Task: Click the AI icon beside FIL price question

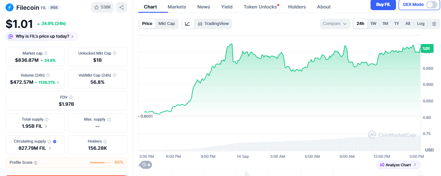Action: click(x=11, y=36)
